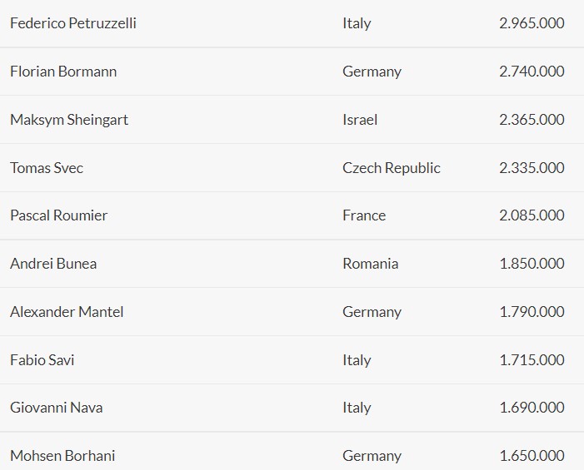Click on Fabio Savi's name
Viewport: 584px width, 470px height.
click(x=42, y=360)
